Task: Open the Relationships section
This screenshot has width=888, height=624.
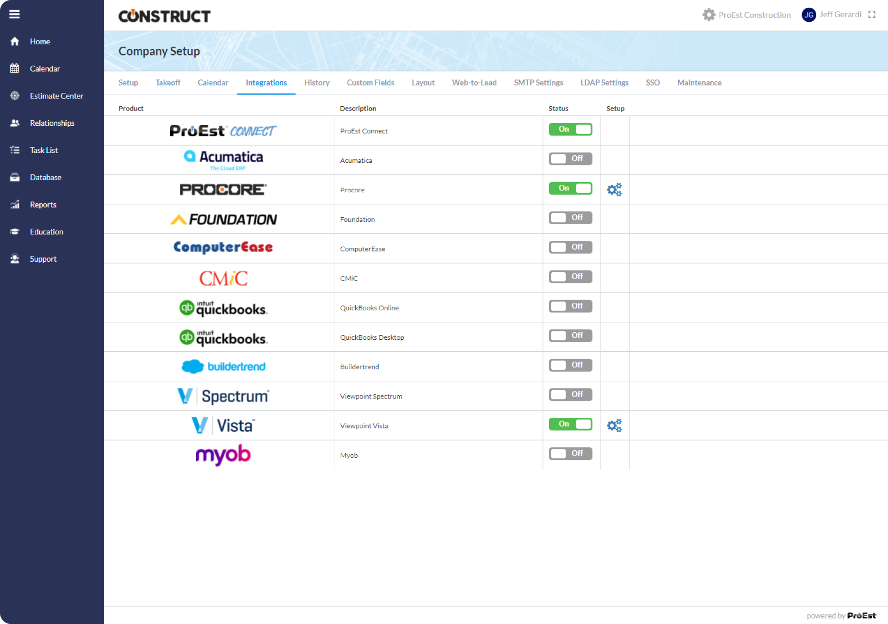Action: pyautogui.click(x=52, y=122)
